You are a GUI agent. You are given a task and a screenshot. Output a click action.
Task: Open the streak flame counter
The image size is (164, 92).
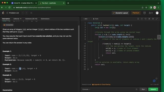pyautogui.click(x=151, y=13)
